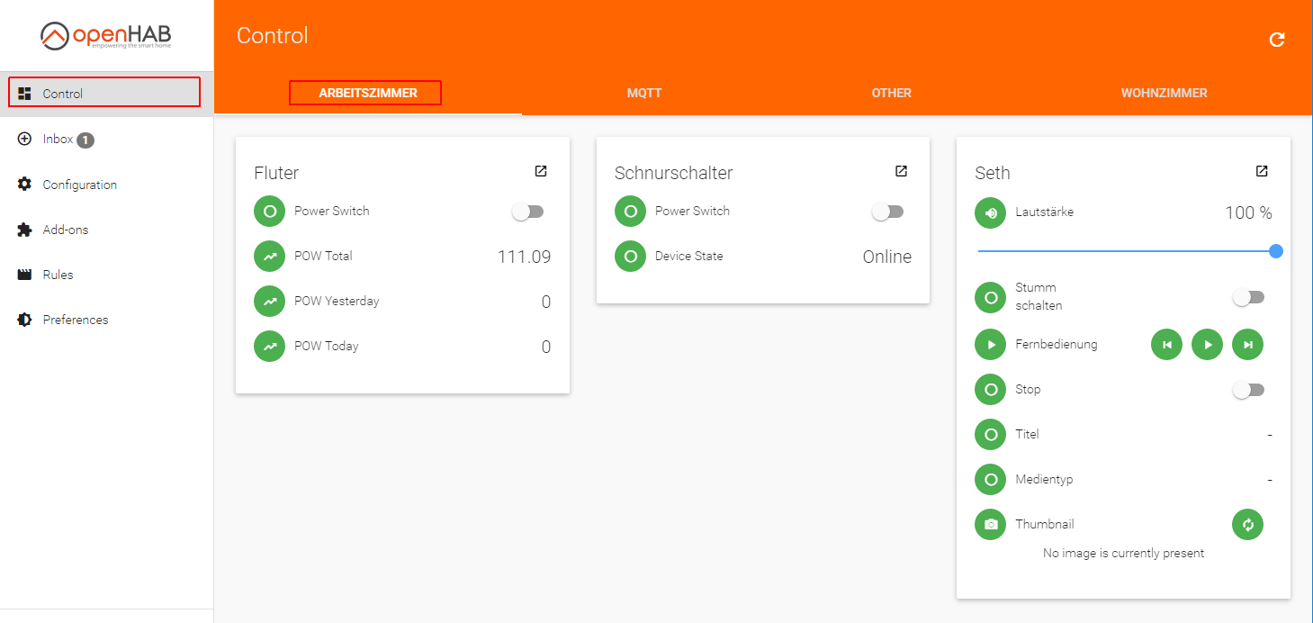The width and height of the screenshot is (1313, 623).
Task: Click the Seth card title
Action: tap(993, 173)
